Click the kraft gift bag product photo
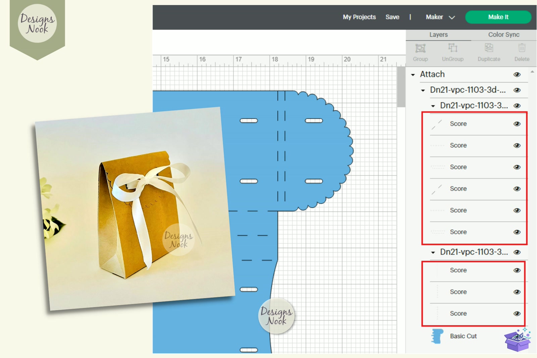The image size is (537, 358). tap(135, 209)
